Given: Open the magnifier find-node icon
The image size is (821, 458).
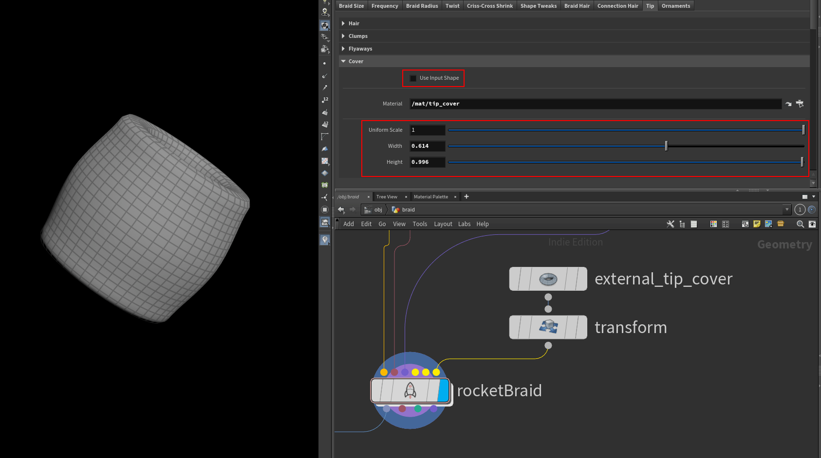Looking at the screenshot, I should coord(800,224).
